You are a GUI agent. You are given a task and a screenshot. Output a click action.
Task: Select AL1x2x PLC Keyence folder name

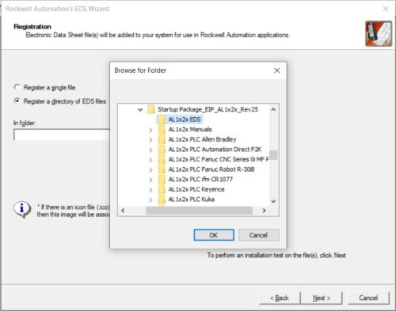point(196,189)
